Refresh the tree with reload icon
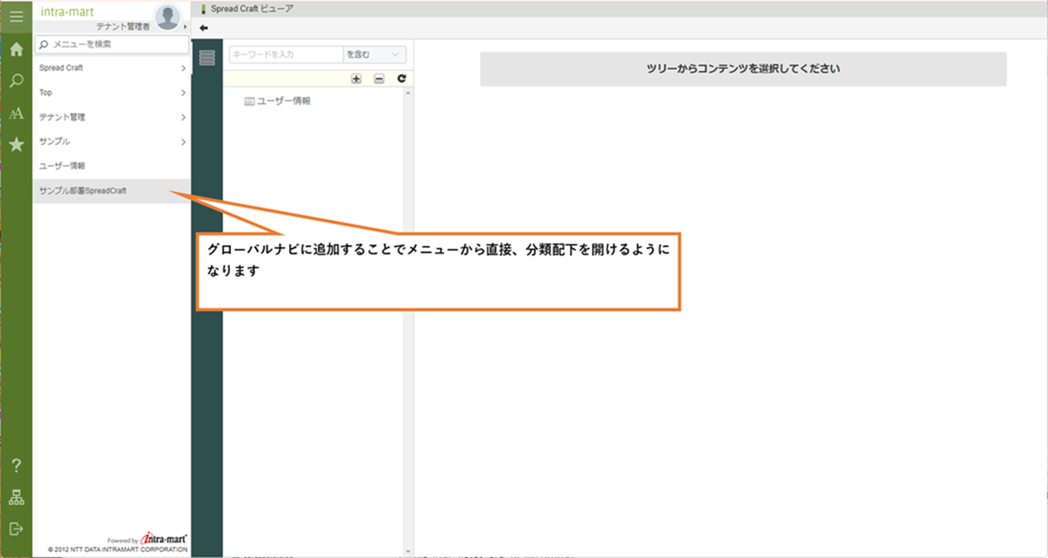Viewport: 1048px width, 558px height. tap(402, 78)
